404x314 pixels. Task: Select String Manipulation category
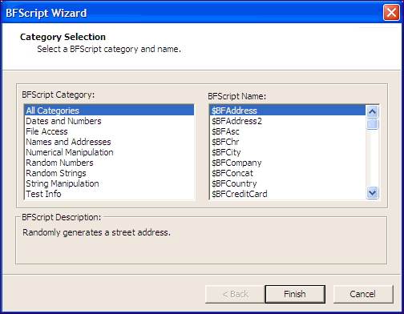tap(109, 183)
